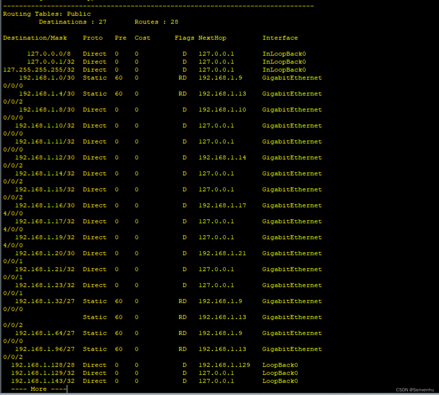439x395 pixels.
Task: Select destination 192.168.1.8/30
Action: 47,110
